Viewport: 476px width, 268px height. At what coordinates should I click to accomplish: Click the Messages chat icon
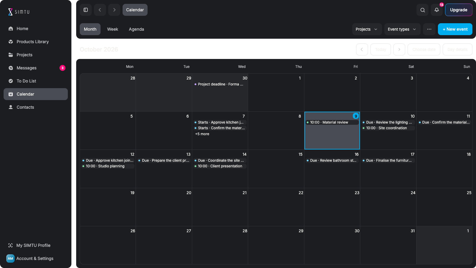coord(11,68)
